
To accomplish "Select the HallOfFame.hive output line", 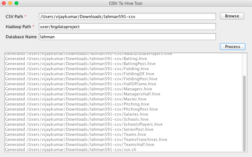I will tap(81, 84).
